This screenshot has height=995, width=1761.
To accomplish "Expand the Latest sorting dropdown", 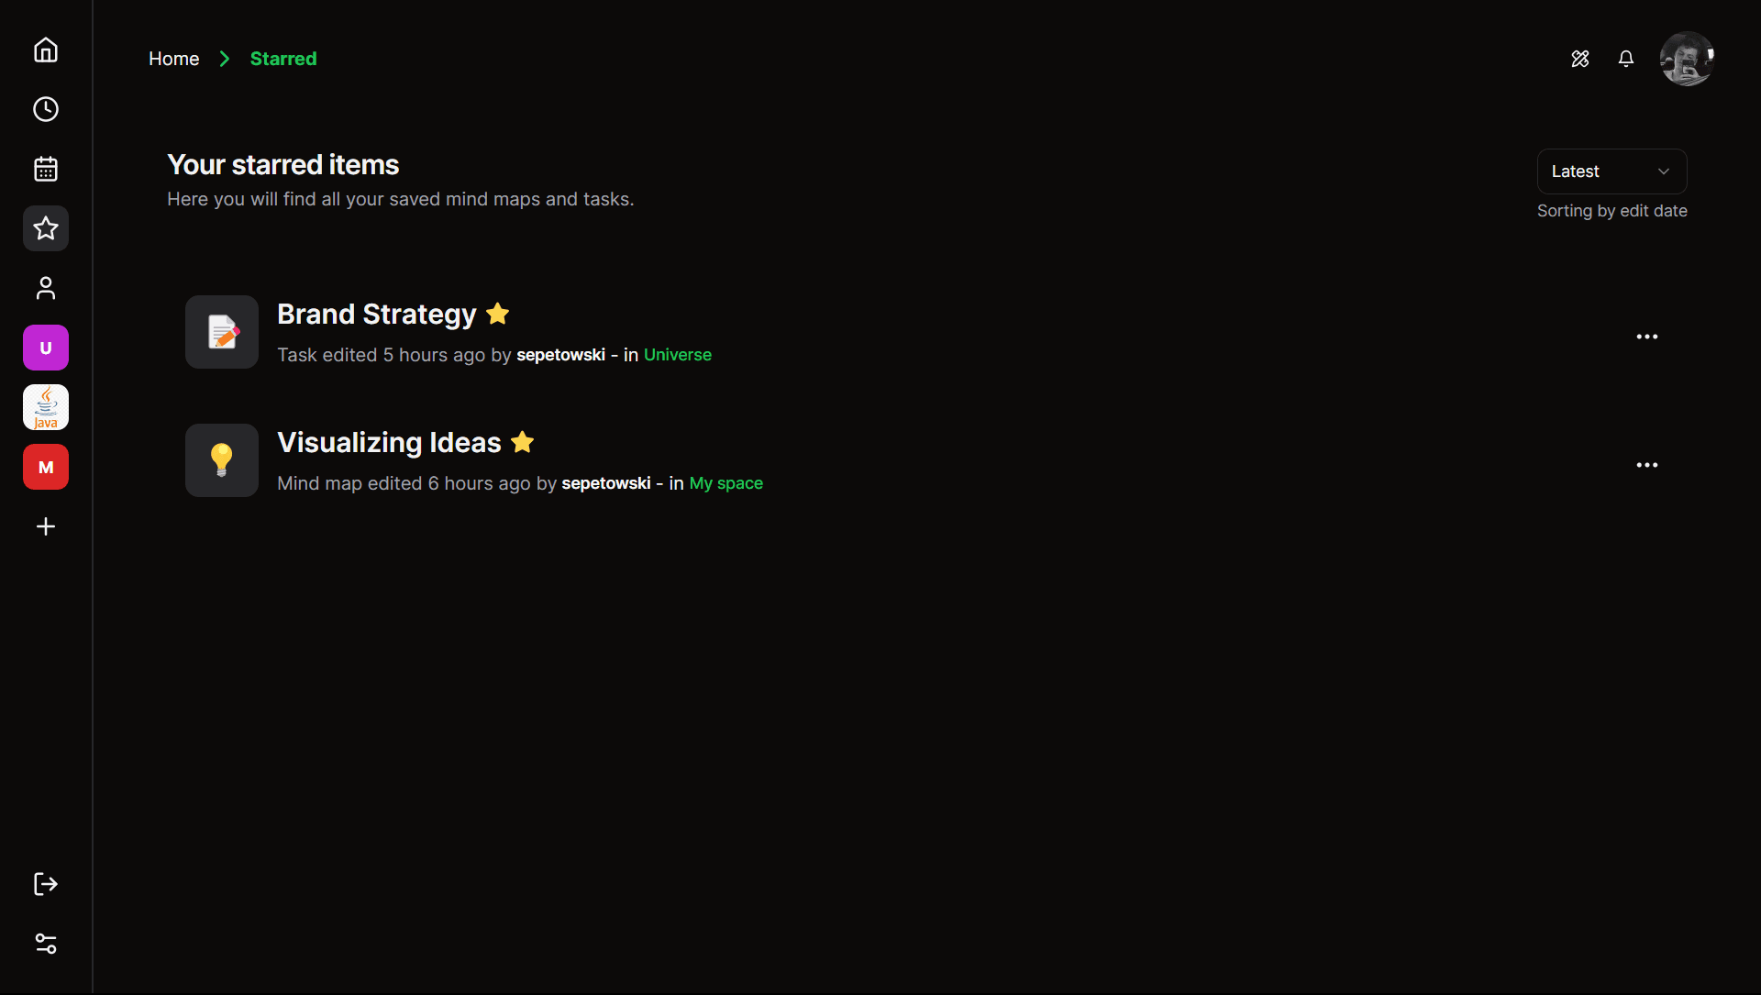I will pos(1611,171).
